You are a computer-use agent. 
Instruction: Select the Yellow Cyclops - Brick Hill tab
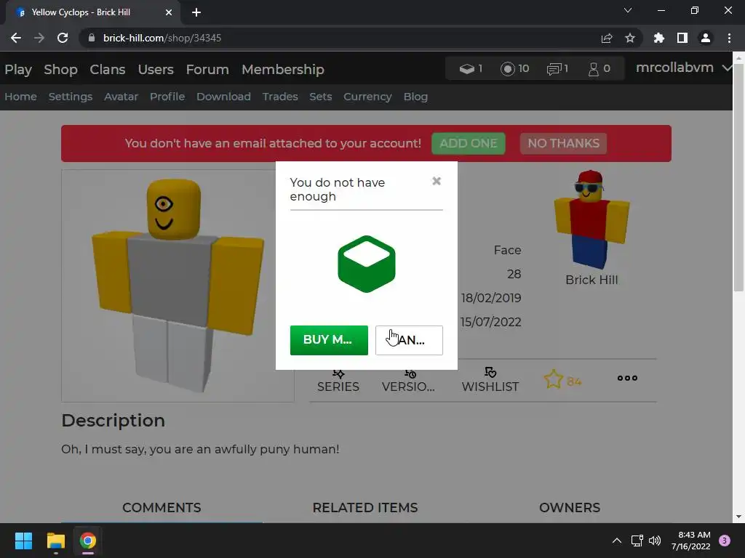[92, 12]
